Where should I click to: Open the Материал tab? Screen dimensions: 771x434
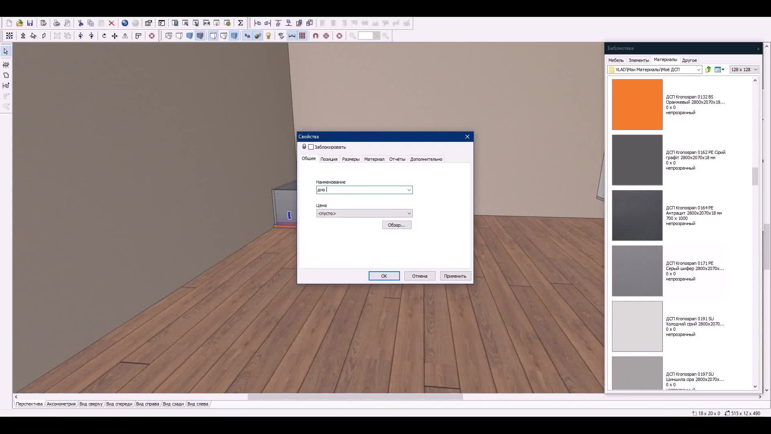(374, 159)
